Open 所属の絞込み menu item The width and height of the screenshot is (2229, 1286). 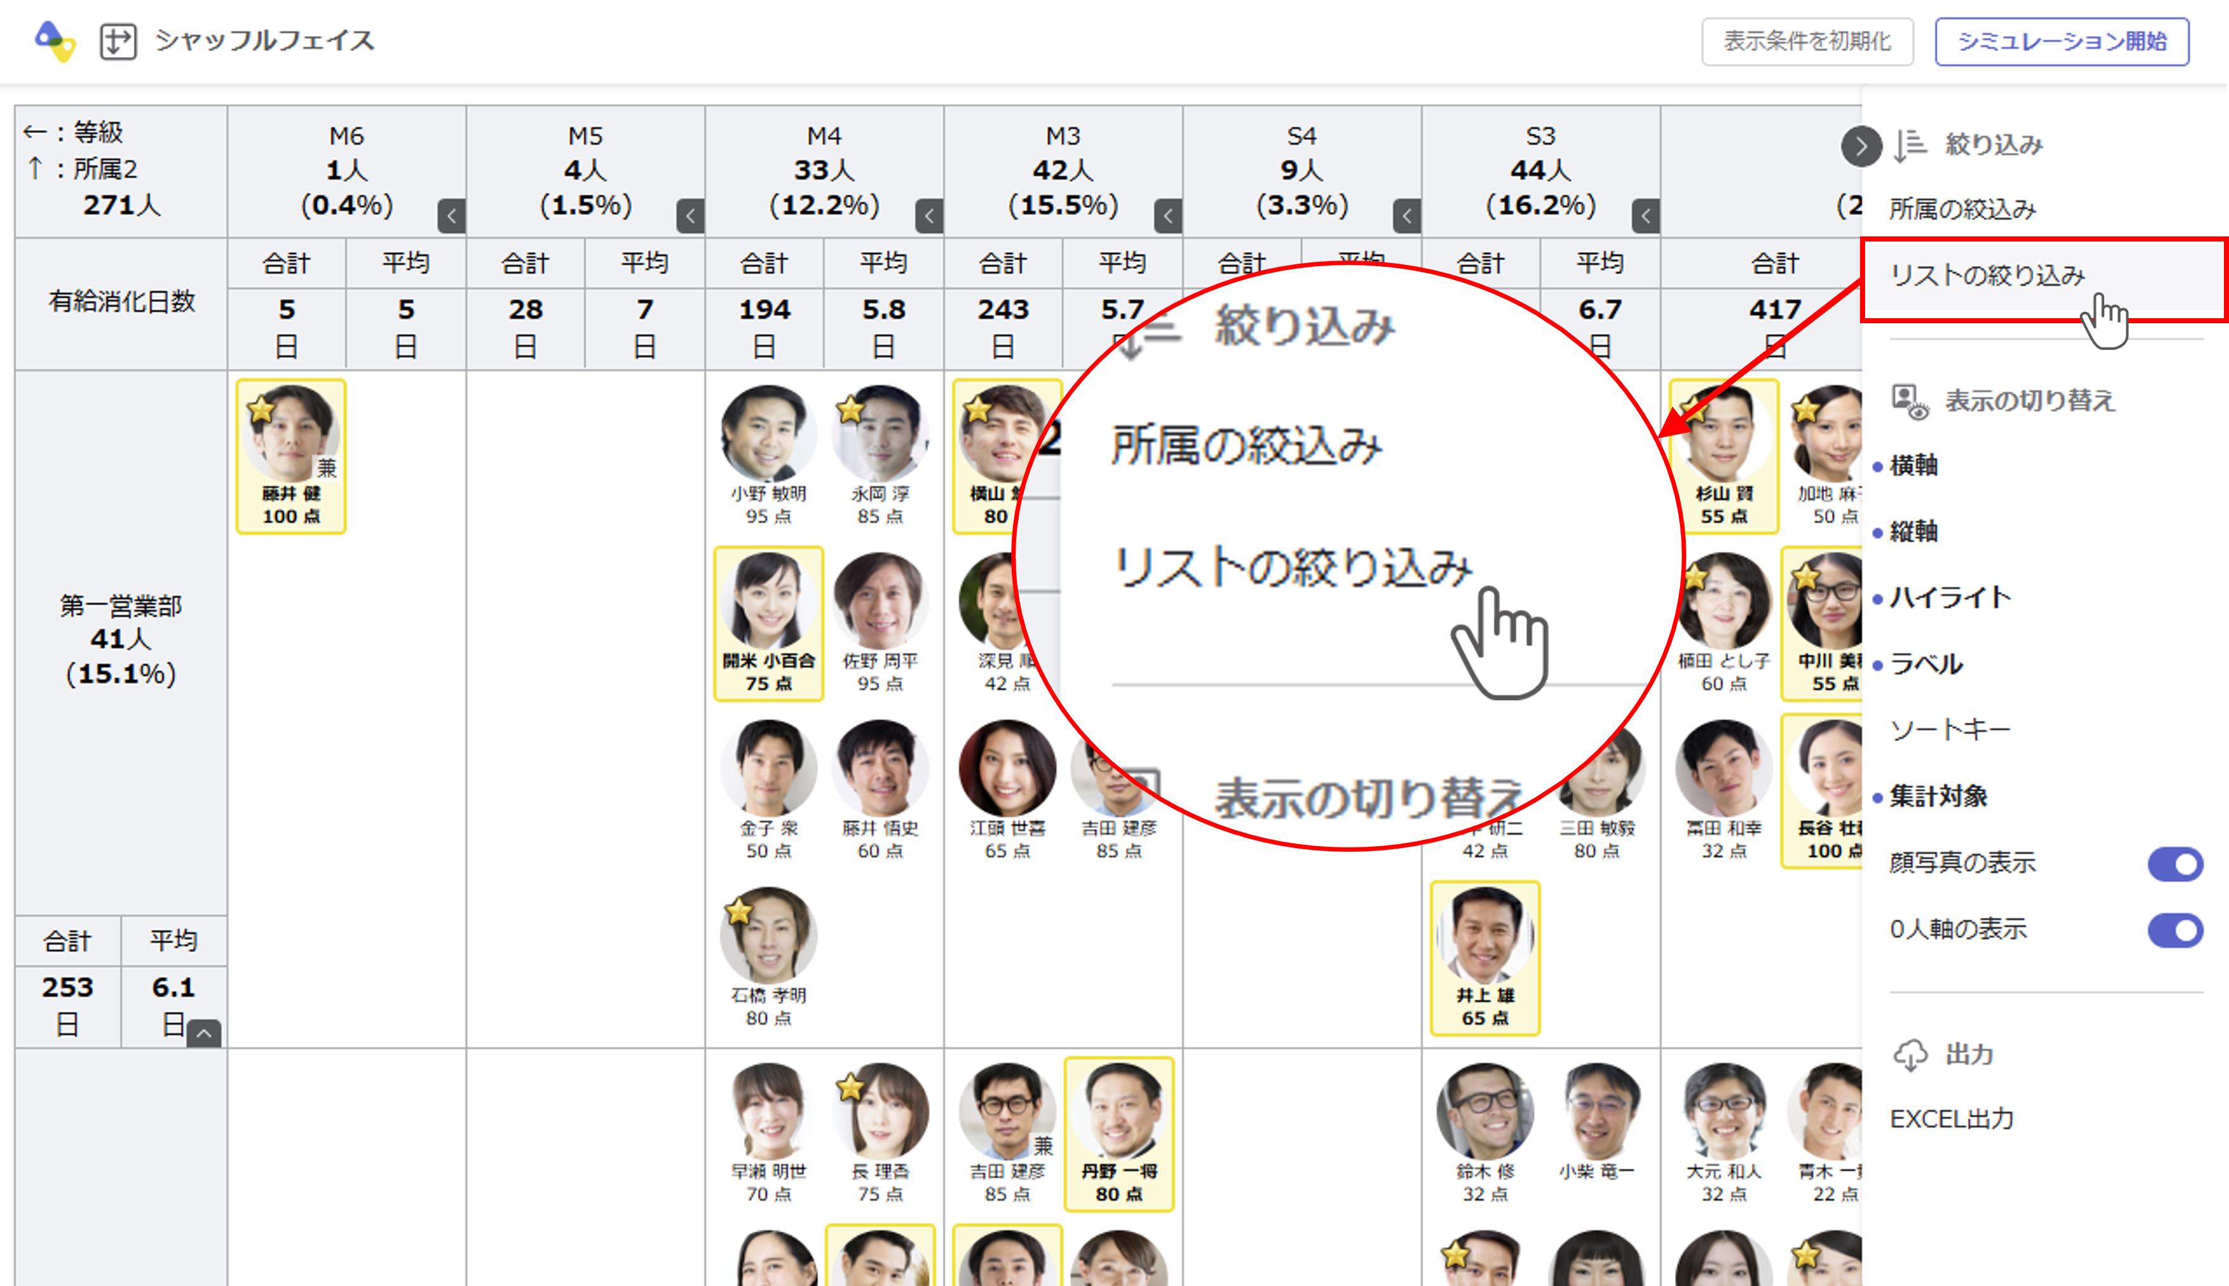[1962, 209]
